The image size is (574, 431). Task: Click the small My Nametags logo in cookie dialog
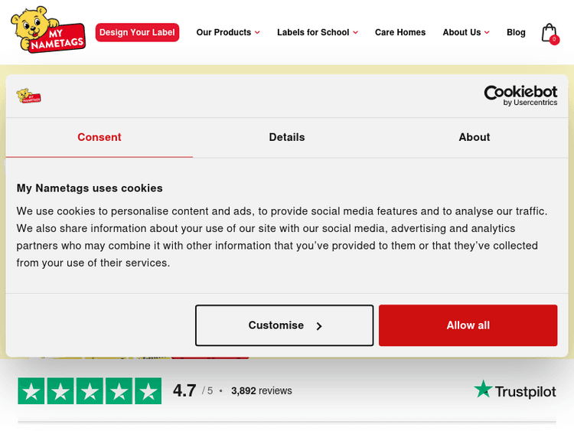(28, 96)
